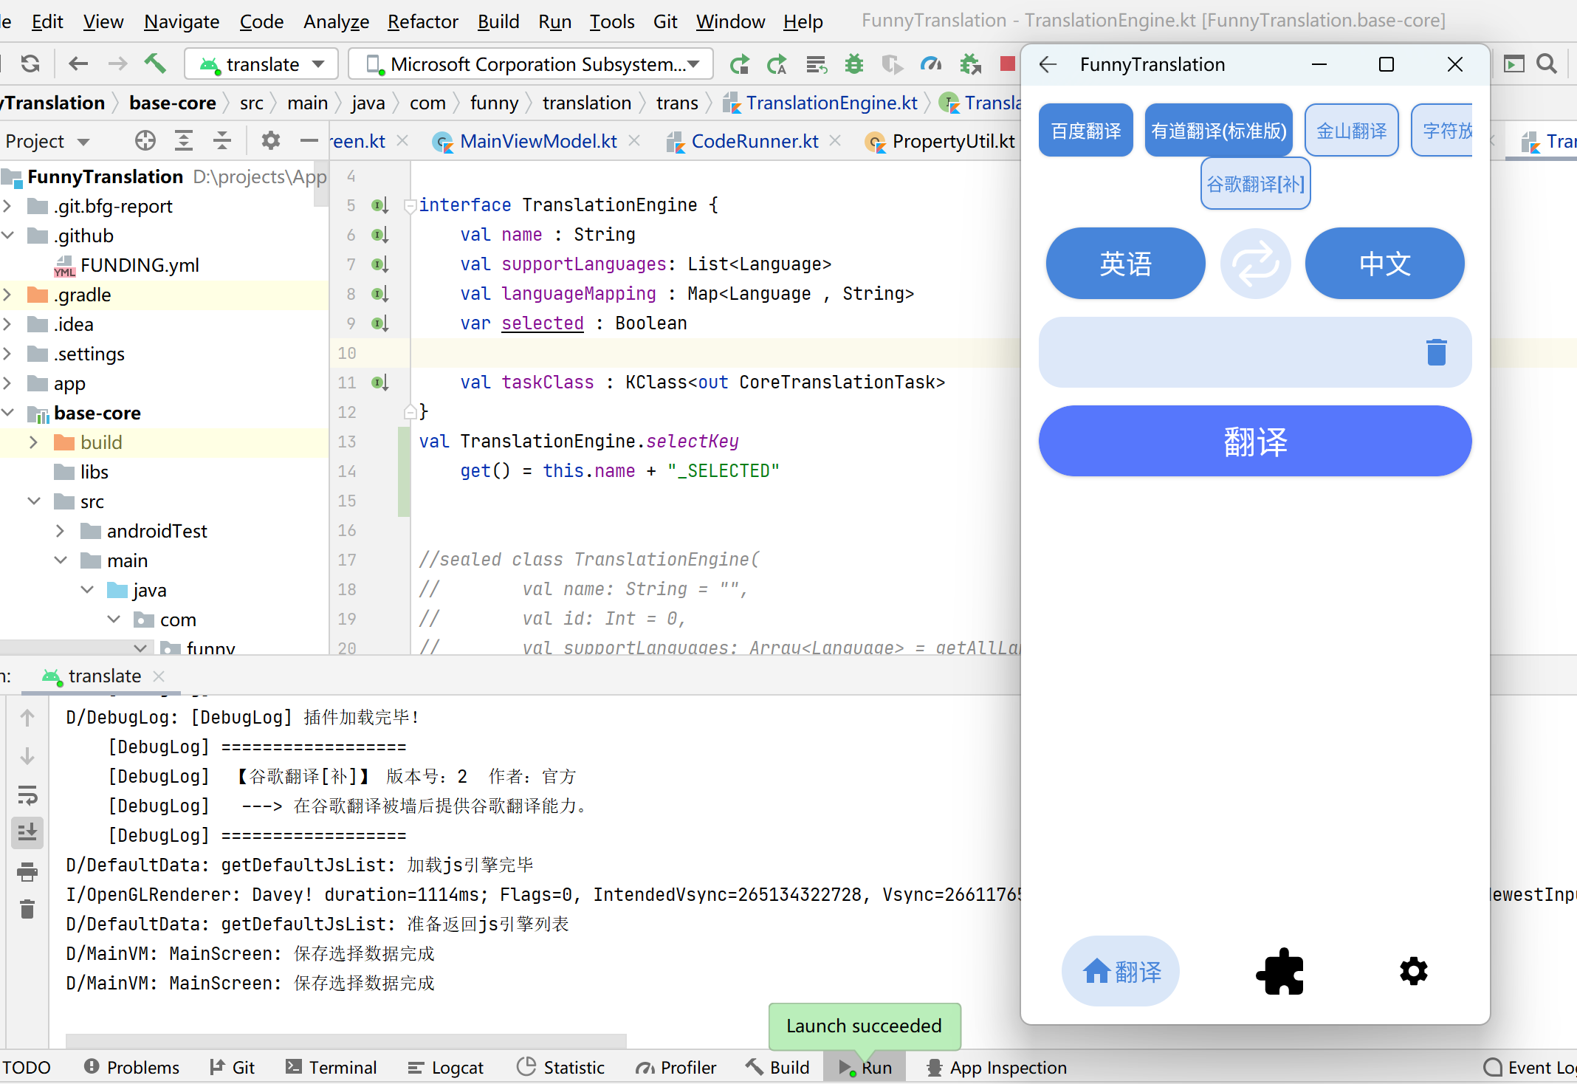The height and width of the screenshot is (1084, 1577).
Task: Toggle the 金山翻译 engine chip
Action: click(1351, 131)
